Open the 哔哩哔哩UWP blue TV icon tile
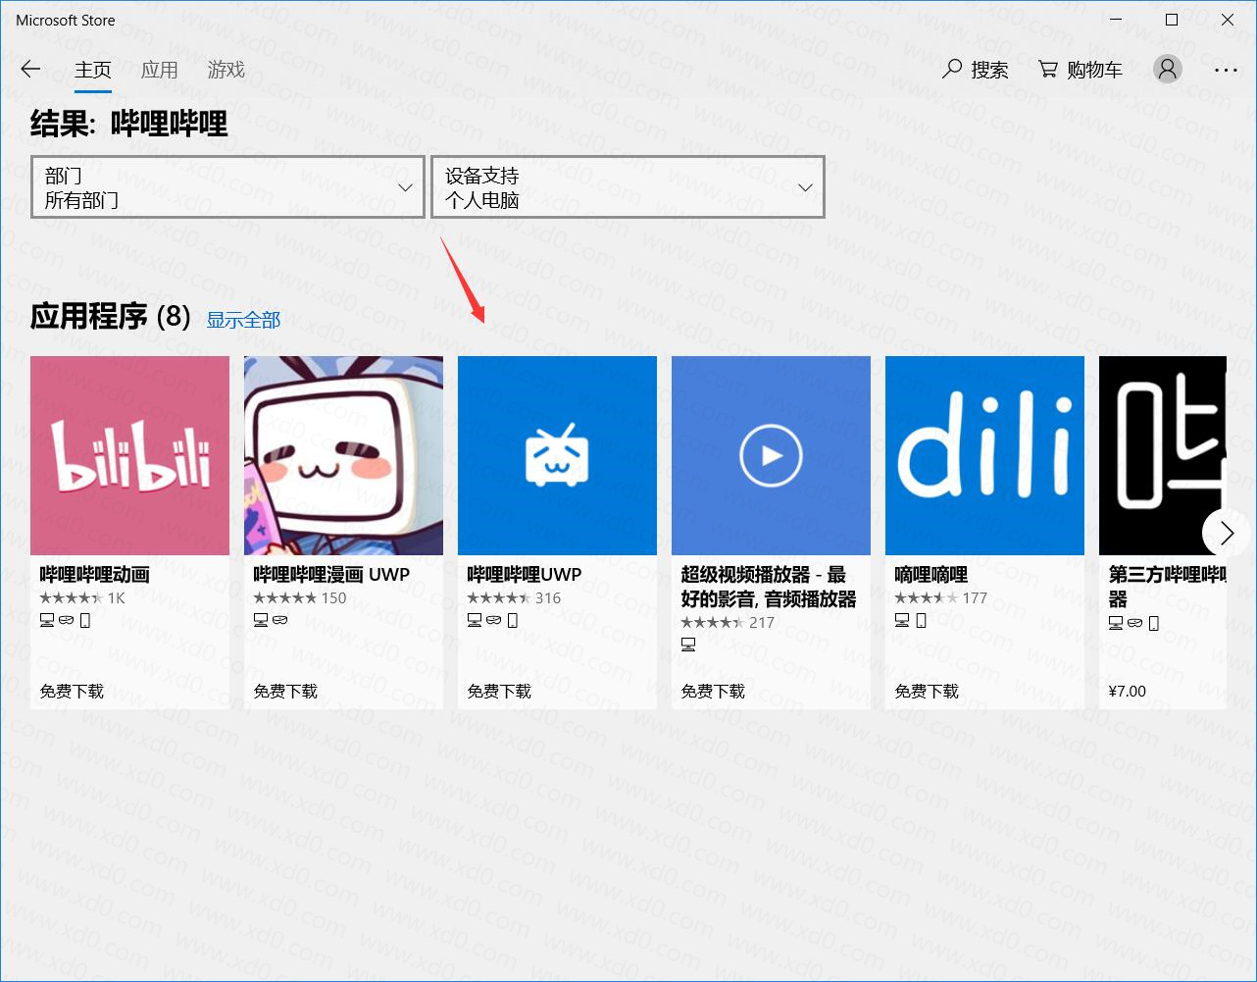 557,455
